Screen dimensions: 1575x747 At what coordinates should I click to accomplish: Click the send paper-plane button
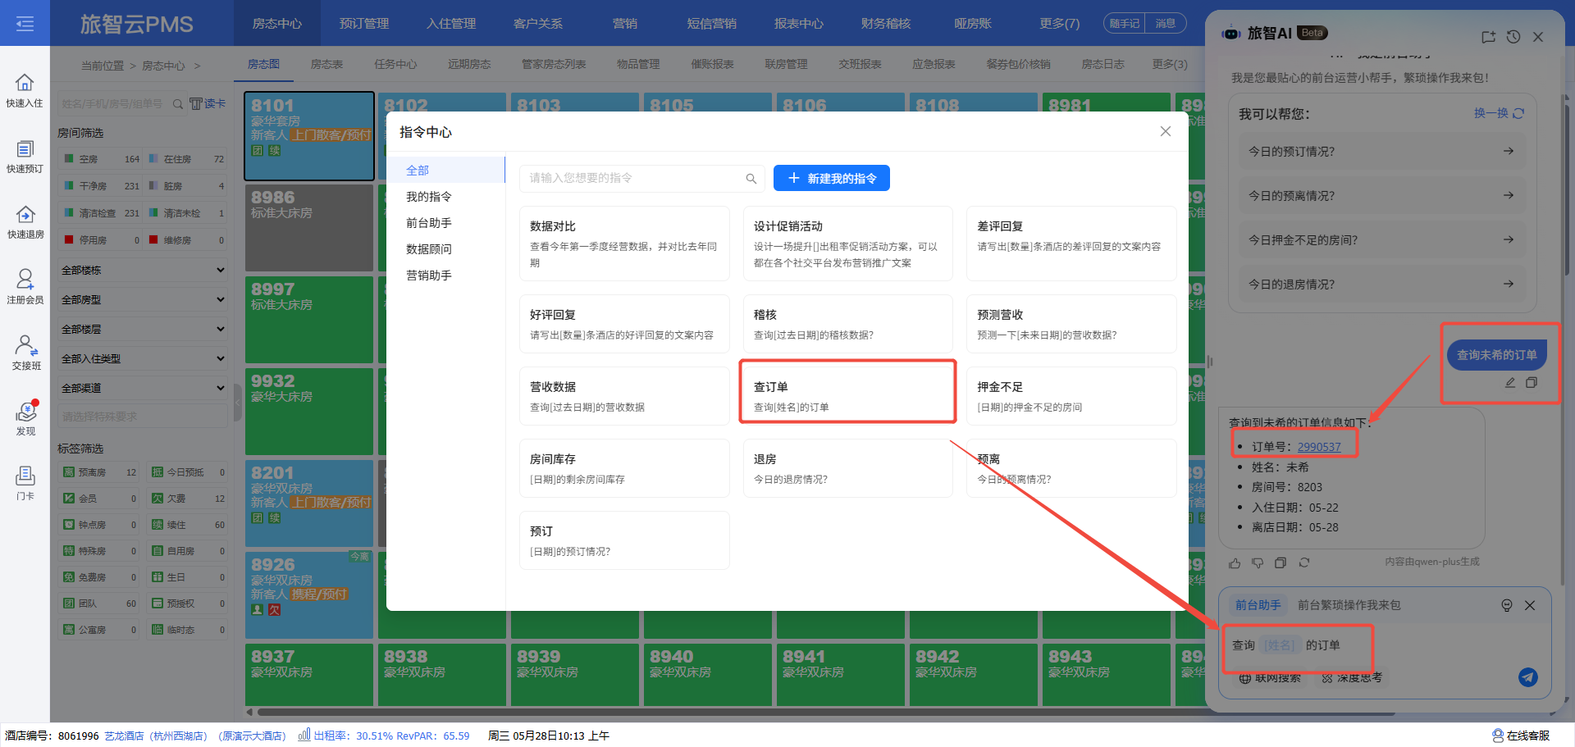pyautogui.click(x=1527, y=677)
